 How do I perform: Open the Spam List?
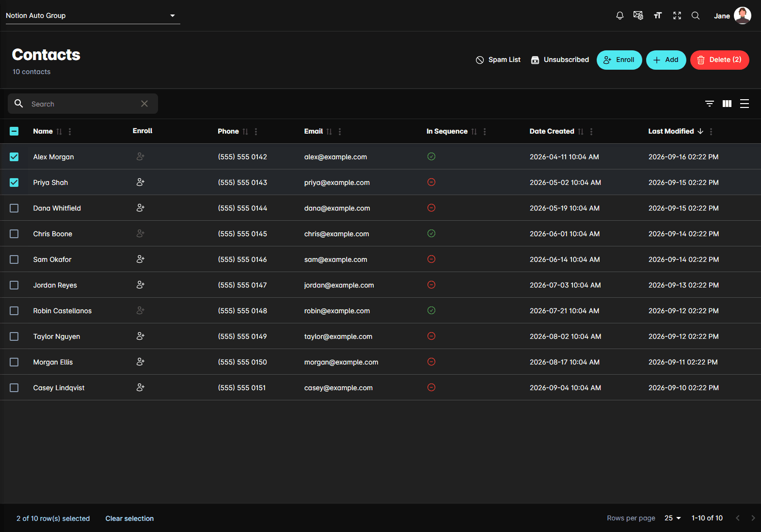[498, 60]
